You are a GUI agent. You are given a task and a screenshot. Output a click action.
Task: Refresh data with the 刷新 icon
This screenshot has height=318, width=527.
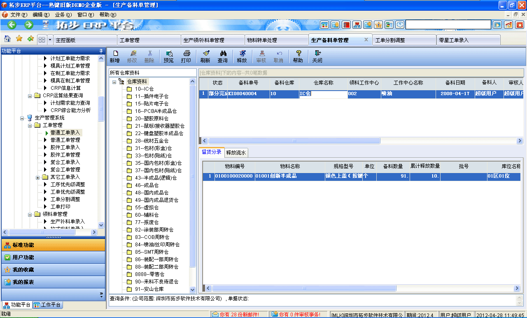(x=205, y=56)
